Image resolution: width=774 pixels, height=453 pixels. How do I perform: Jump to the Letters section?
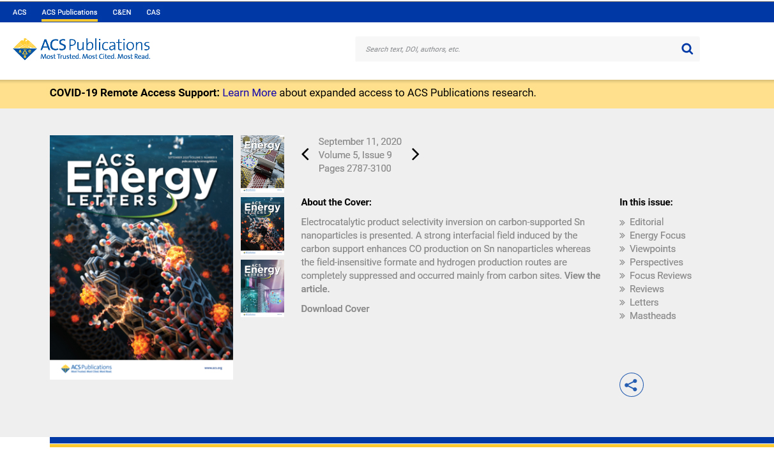[x=644, y=302]
